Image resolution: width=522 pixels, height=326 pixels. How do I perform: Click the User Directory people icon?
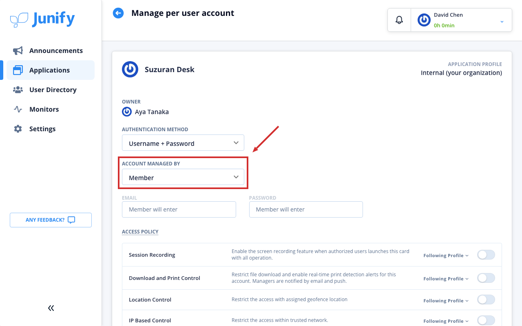point(18,90)
